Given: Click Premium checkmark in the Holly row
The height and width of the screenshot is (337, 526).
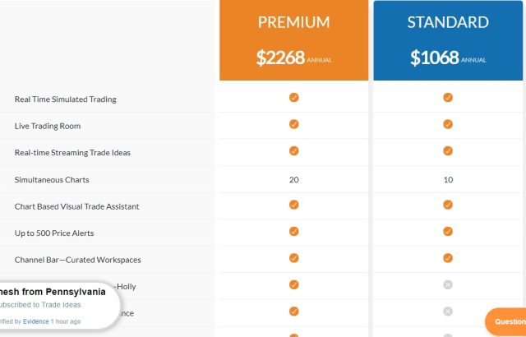Looking at the screenshot, I should [293, 284].
